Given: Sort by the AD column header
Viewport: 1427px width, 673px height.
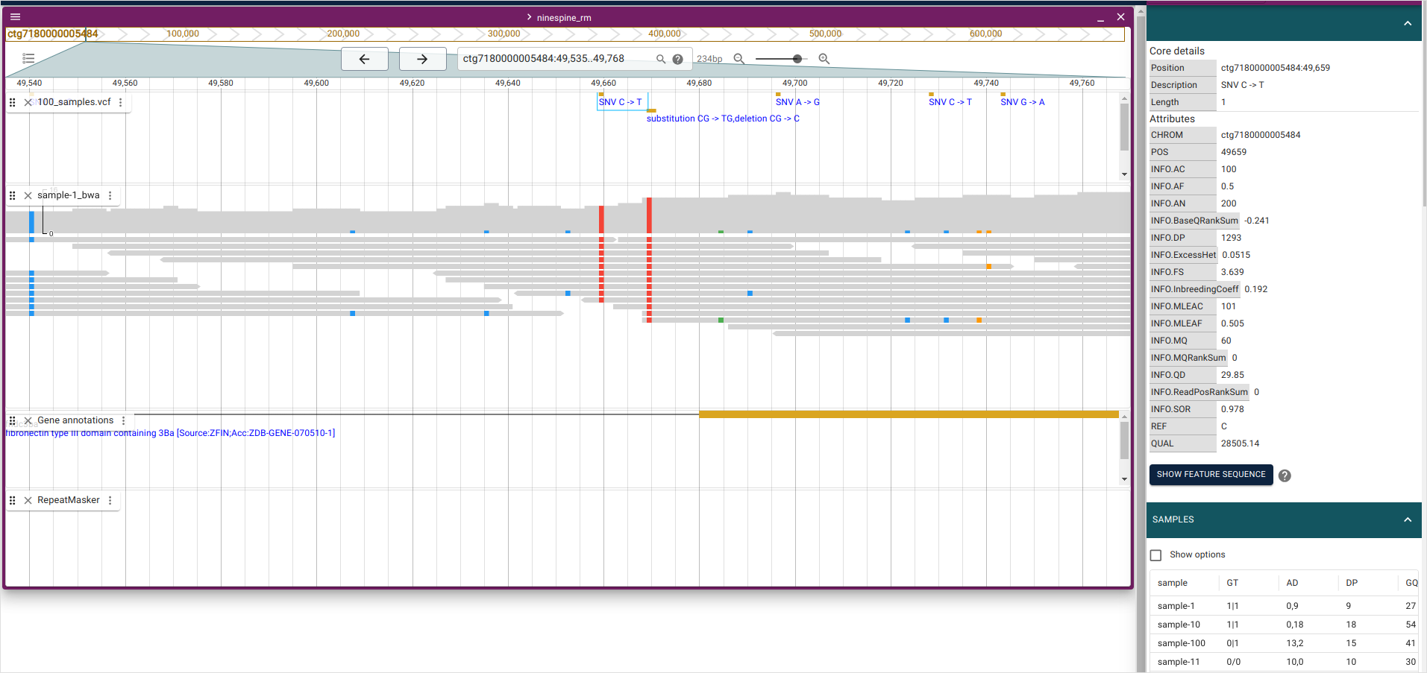Looking at the screenshot, I should point(1292,583).
